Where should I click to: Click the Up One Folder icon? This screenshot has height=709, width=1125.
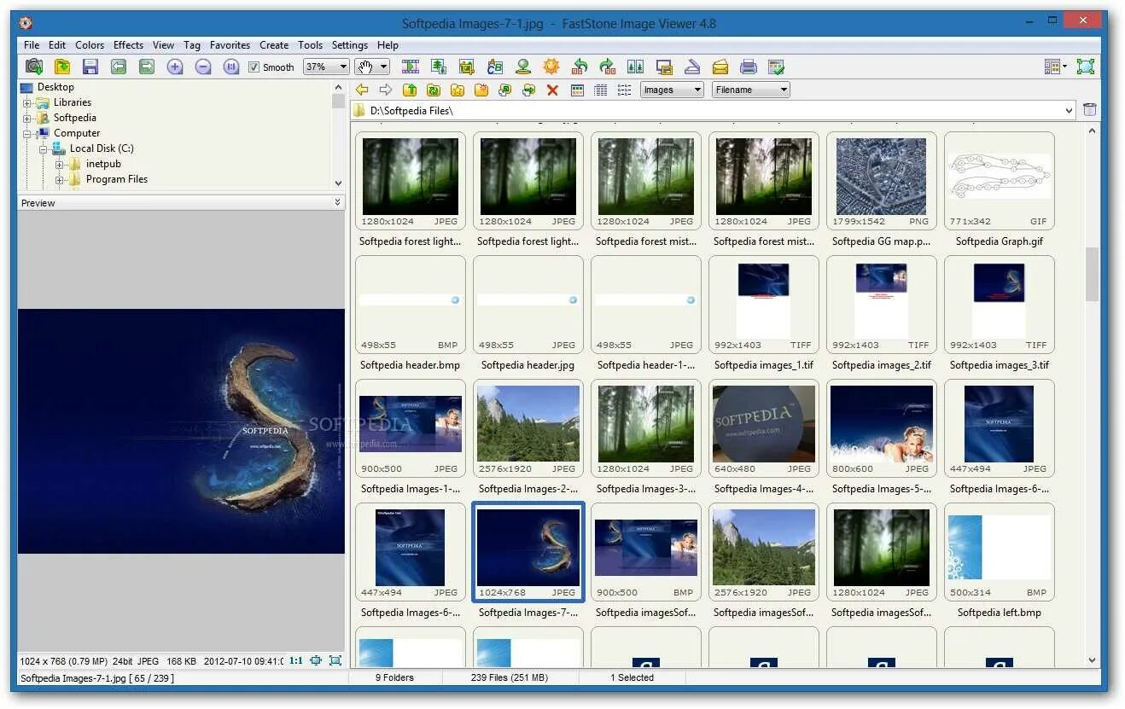(410, 90)
